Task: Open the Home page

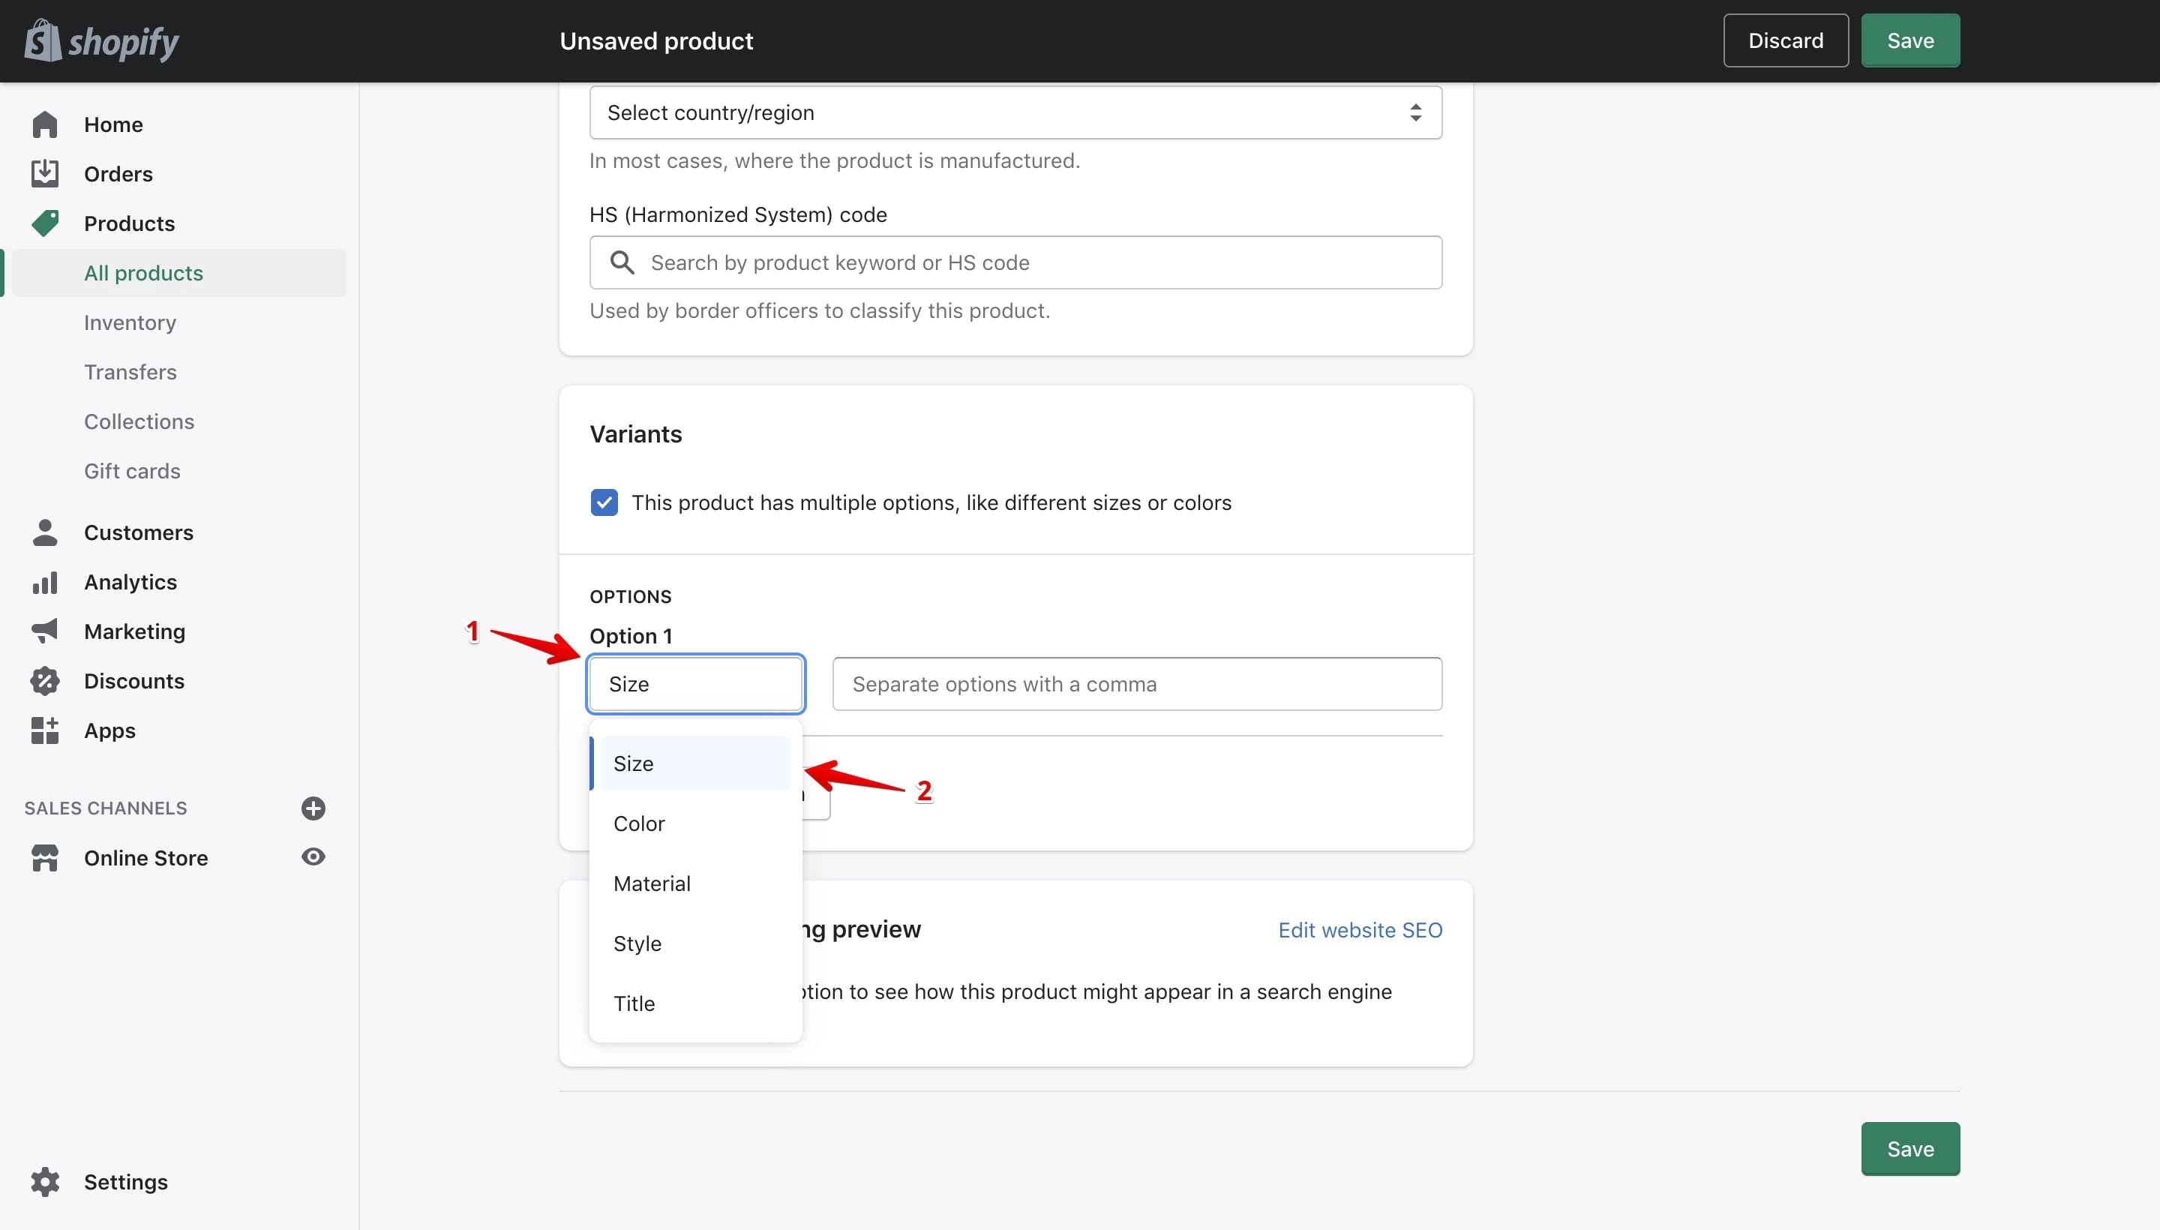Action: (x=113, y=124)
